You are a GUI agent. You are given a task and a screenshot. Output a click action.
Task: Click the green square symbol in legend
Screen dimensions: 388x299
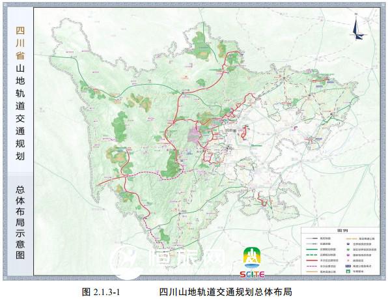[348, 271]
